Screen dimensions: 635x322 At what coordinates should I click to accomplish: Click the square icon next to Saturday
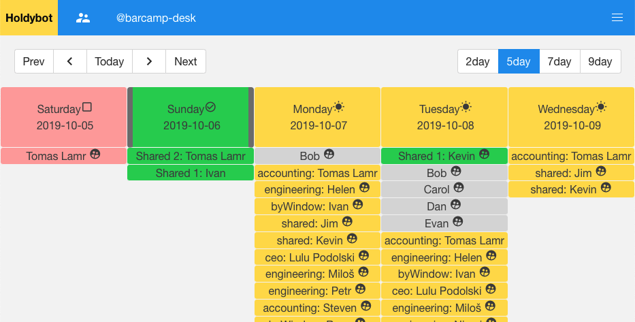pyautogui.click(x=86, y=108)
